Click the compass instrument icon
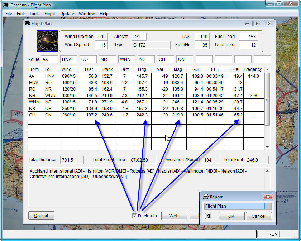Image resolution: width=301 pixels, height=241 pixels. 47,41
